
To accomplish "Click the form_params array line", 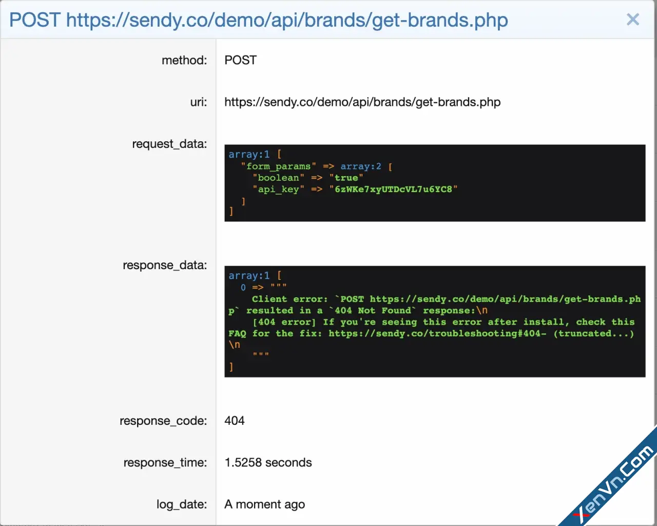I will coord(317,166).
